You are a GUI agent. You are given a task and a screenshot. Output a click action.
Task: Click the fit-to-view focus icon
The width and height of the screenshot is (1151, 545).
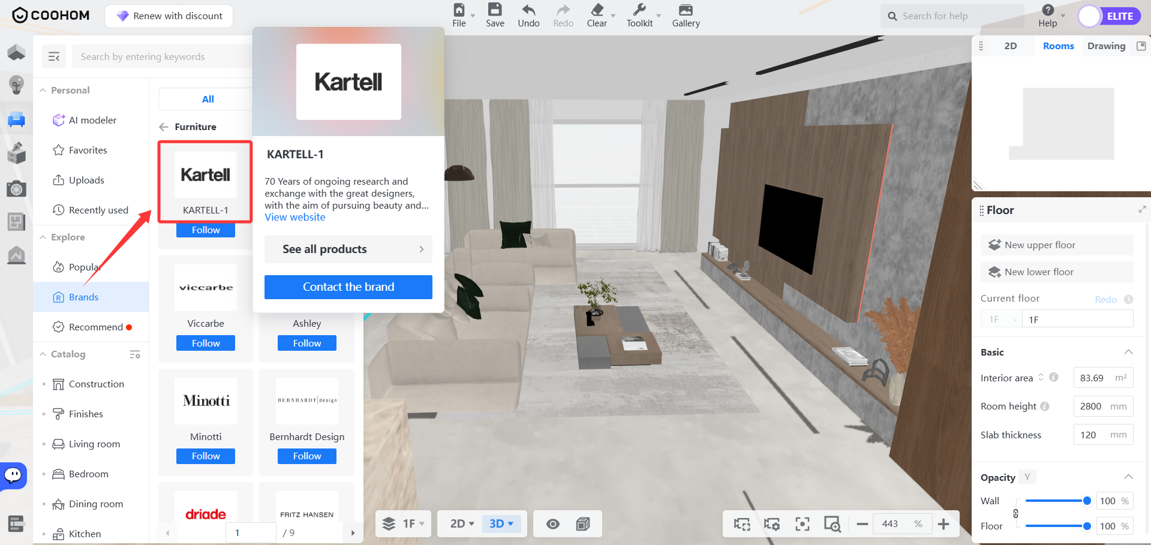pyautogui.click(x=802, y=524)
